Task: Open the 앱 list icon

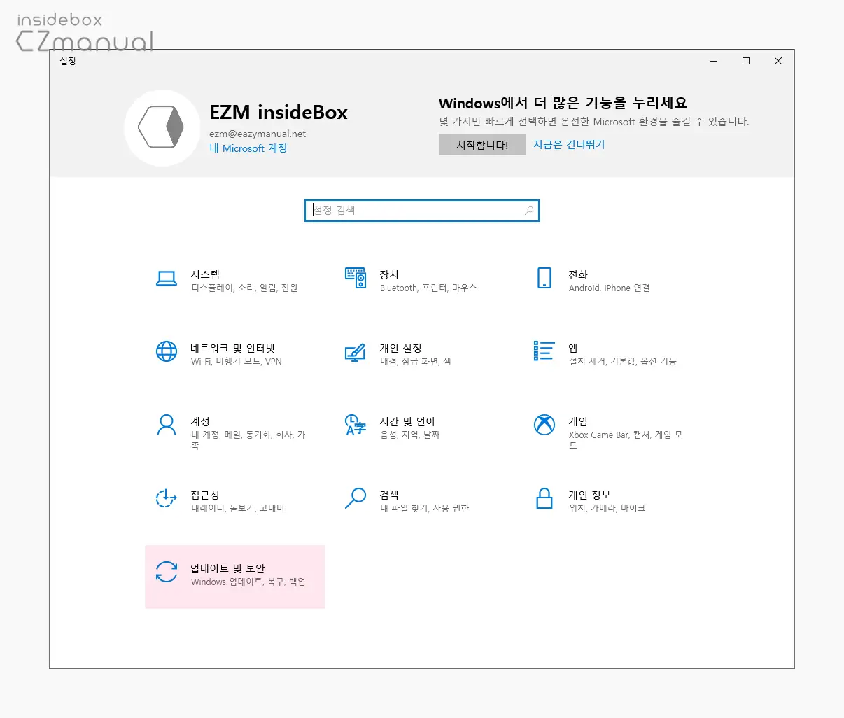Action: pyautogui.click(x=544, y=351)
